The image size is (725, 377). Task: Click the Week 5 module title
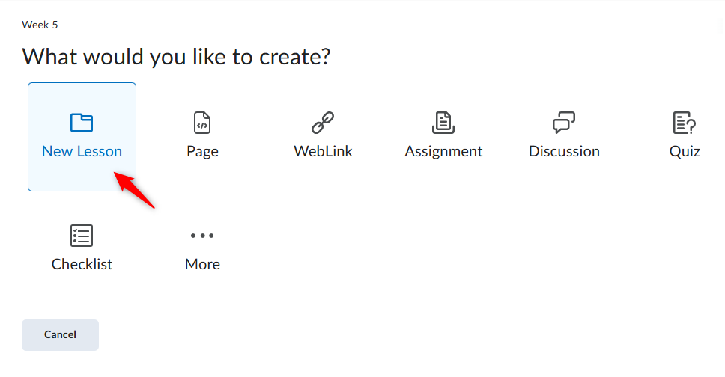pyautogui.click(x=40, y=25)
